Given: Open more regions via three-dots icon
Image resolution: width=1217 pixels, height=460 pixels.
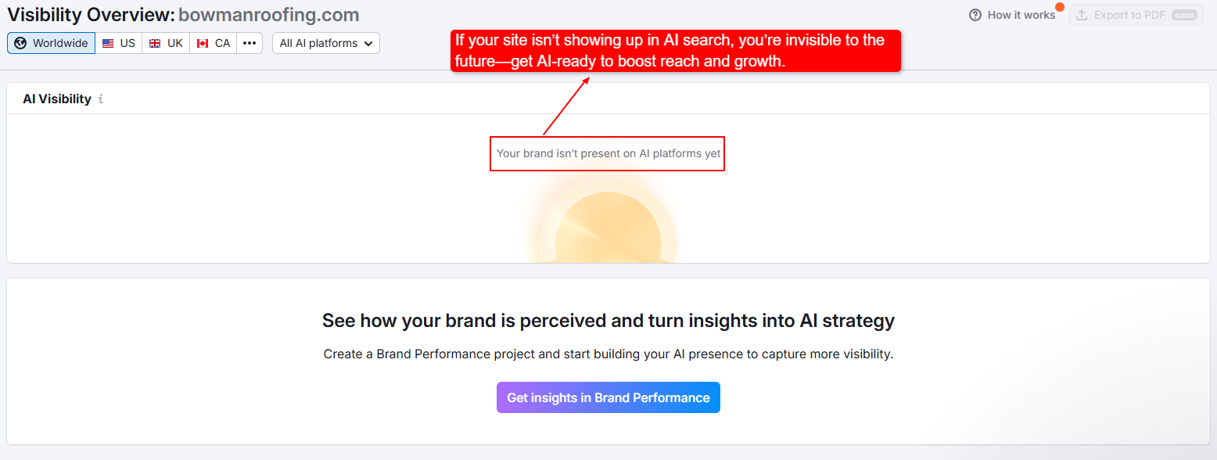Looking at the screenshot, I should click(250, 43).
